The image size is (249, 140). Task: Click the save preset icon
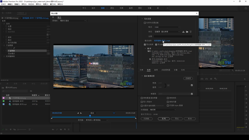(183, 32)
